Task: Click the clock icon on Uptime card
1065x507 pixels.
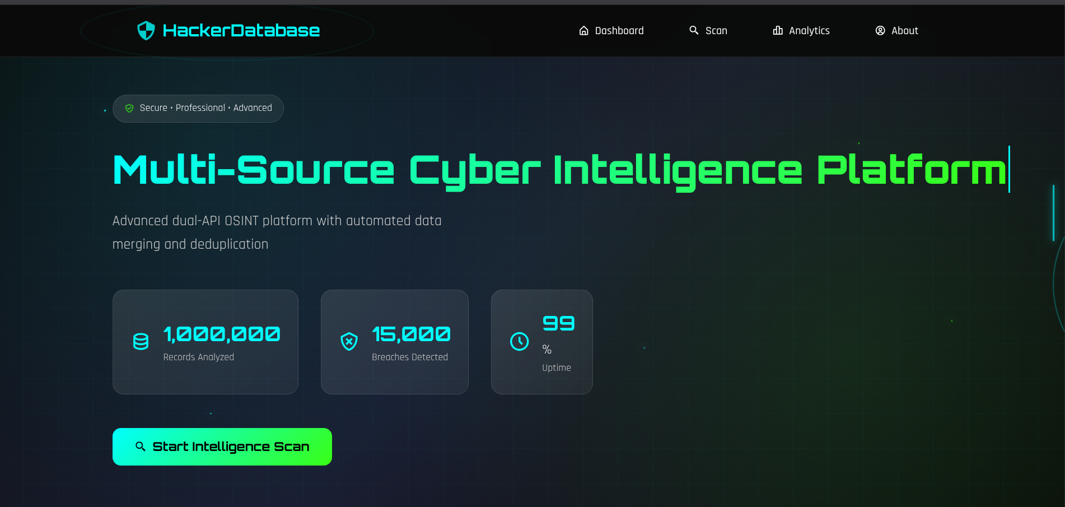Action: coord(519,341)
